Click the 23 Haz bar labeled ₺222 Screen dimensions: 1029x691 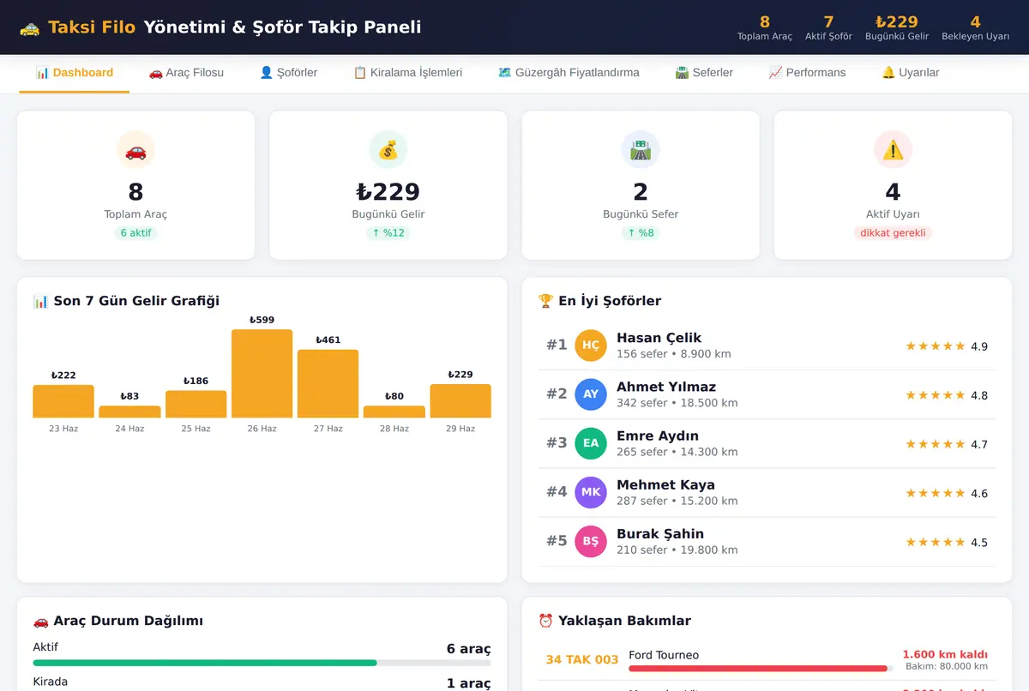(x=63, y=401)
